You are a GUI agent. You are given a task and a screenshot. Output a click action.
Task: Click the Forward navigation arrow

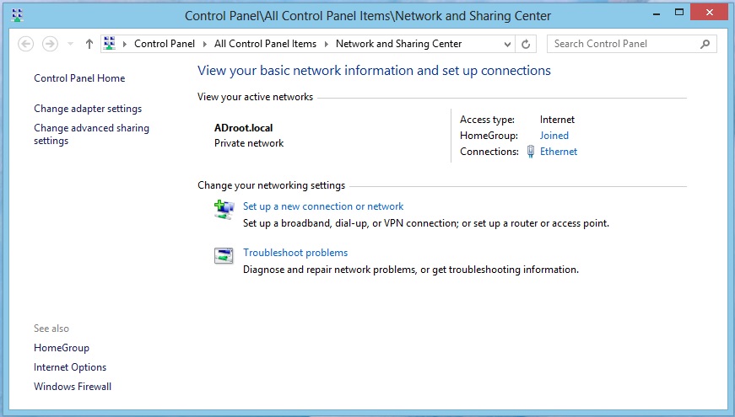point(50,44)
